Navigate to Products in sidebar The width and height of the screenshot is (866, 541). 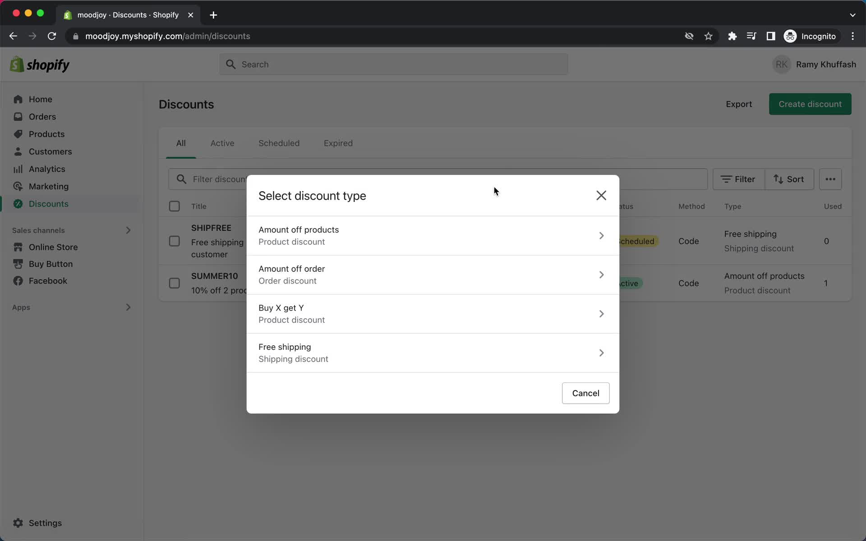(x=47, y=133)
